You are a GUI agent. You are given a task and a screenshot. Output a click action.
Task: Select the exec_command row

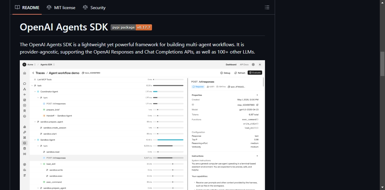(x=108, y=182)
